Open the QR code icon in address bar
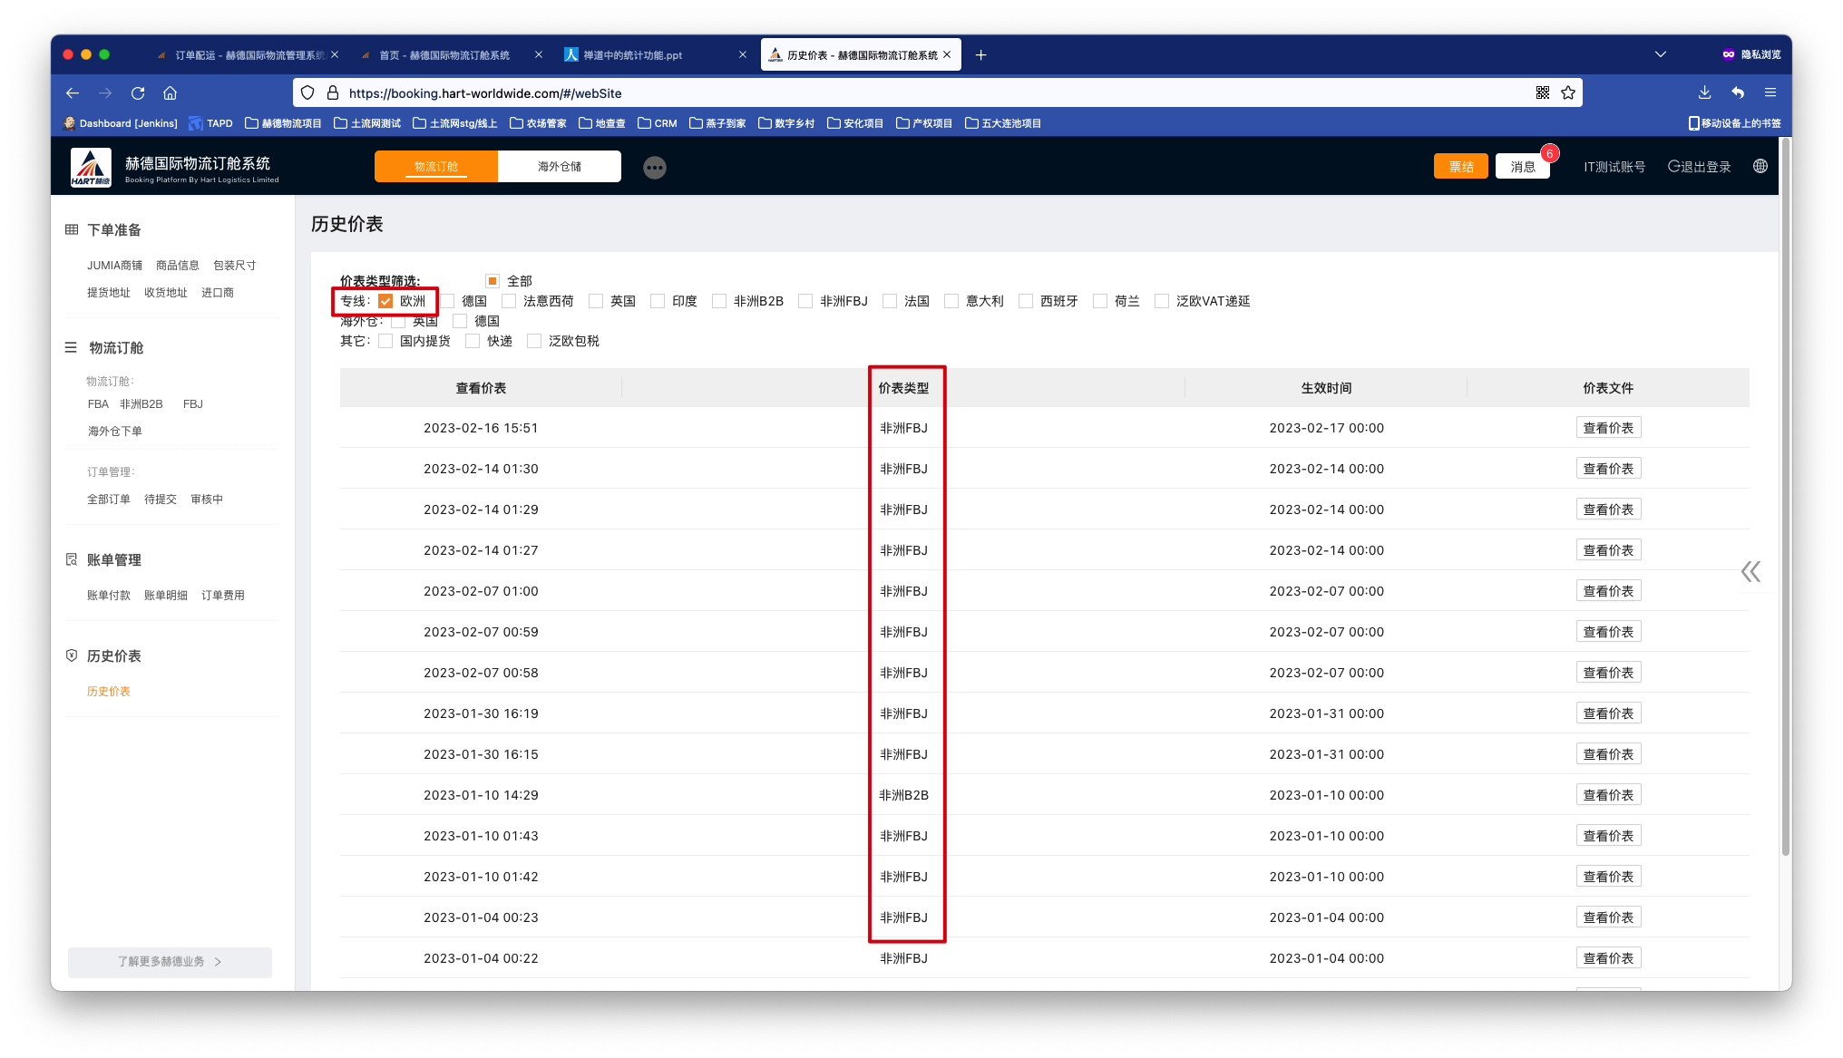The height and width of the screenshot is (1058, 1843). click(x=1543, y=93)
